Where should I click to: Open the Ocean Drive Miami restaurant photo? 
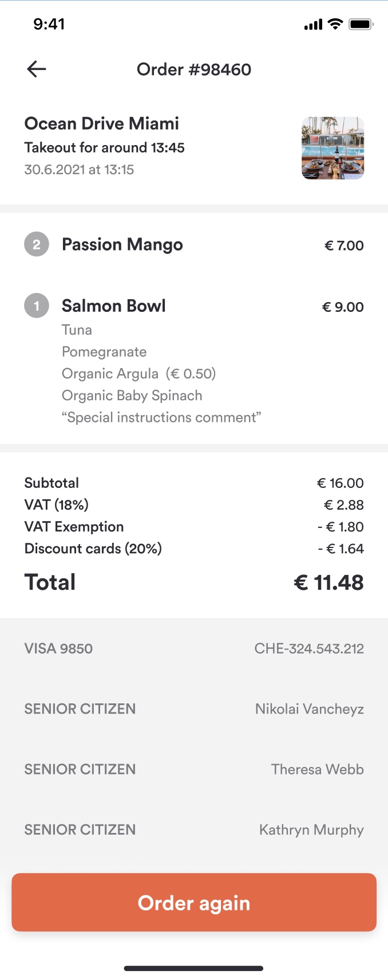click(333, 148)
